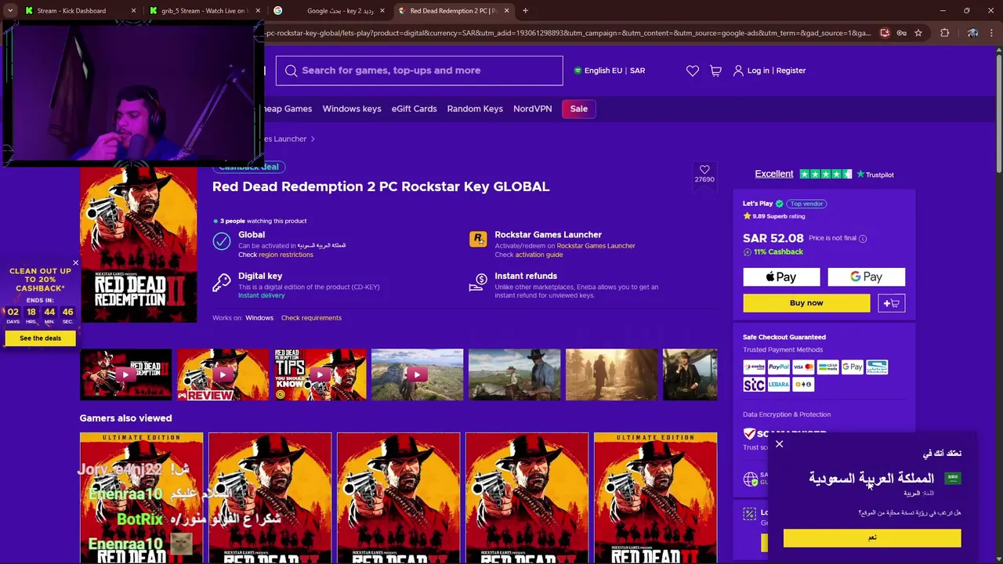Screen dimensions: 1003x564
Task: Close the Saudi Arabia localization popup
Action: (779, 444)
